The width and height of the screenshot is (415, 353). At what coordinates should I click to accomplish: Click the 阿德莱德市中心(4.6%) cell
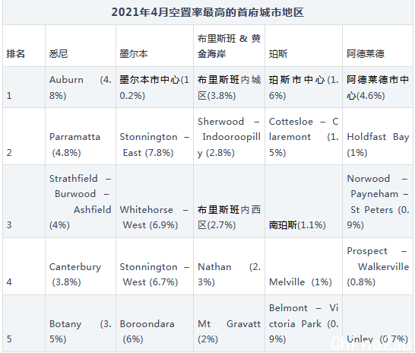(378, 87)
